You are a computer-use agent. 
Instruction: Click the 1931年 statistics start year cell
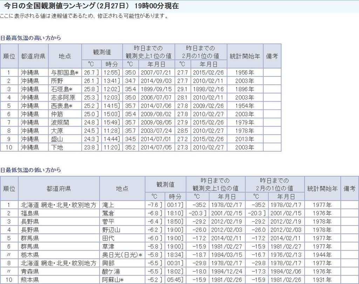click(322, 280)
